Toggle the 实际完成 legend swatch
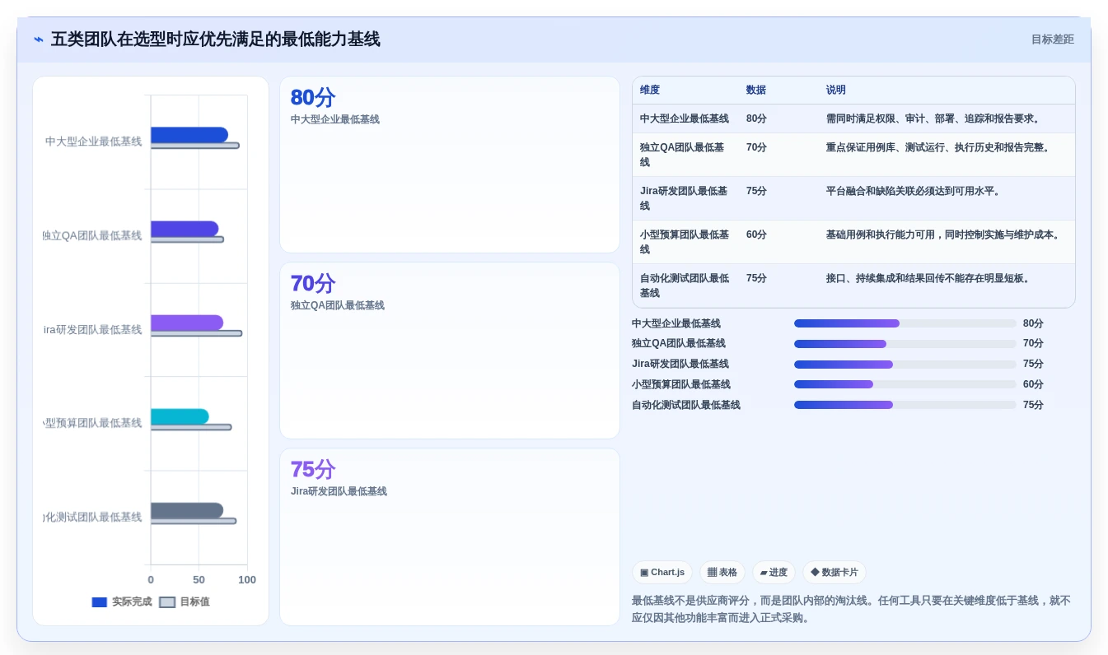Image resolution: width=1108 pixels, height=655 pixels. (100, 602)
